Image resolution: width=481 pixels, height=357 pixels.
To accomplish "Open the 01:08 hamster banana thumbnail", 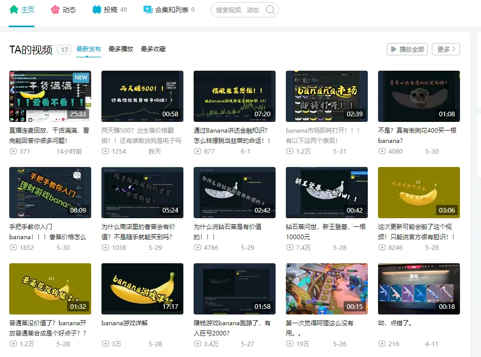I will tap(419, 96).
